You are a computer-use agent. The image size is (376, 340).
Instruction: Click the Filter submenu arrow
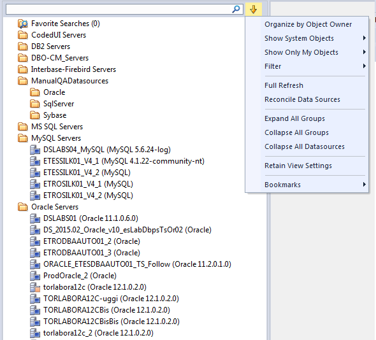pos(365,66)
